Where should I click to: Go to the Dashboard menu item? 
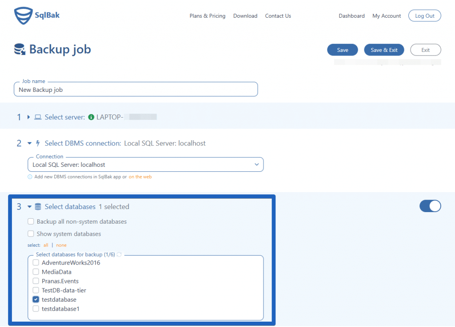(351, 16)
